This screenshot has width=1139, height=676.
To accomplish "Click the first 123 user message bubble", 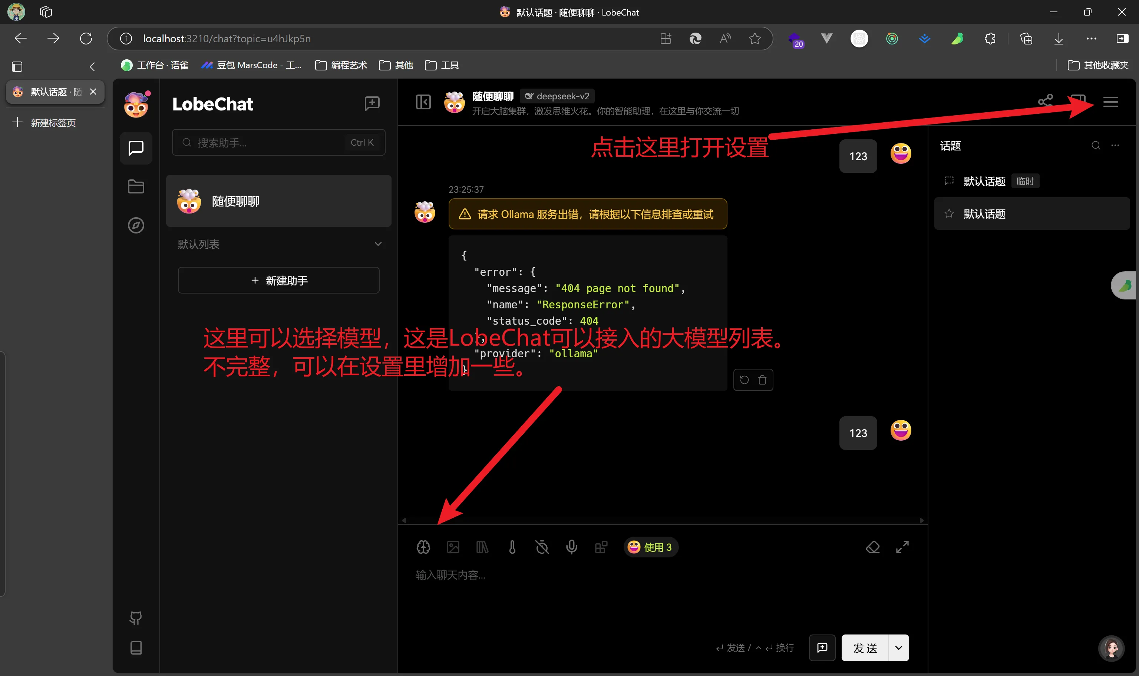I will point(858,156).
